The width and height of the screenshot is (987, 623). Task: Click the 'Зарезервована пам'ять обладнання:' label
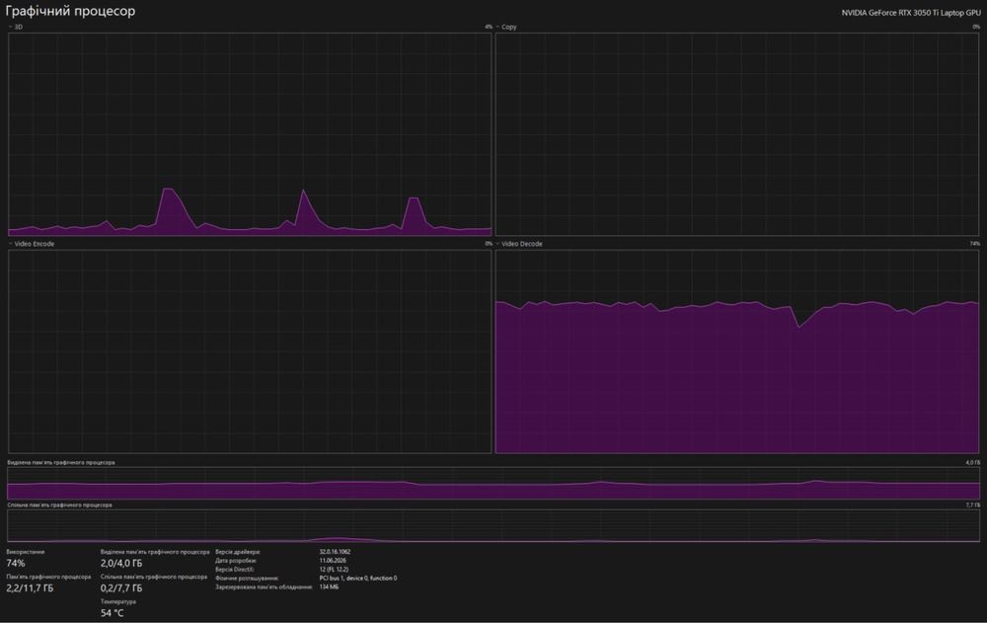pos(264,587)
